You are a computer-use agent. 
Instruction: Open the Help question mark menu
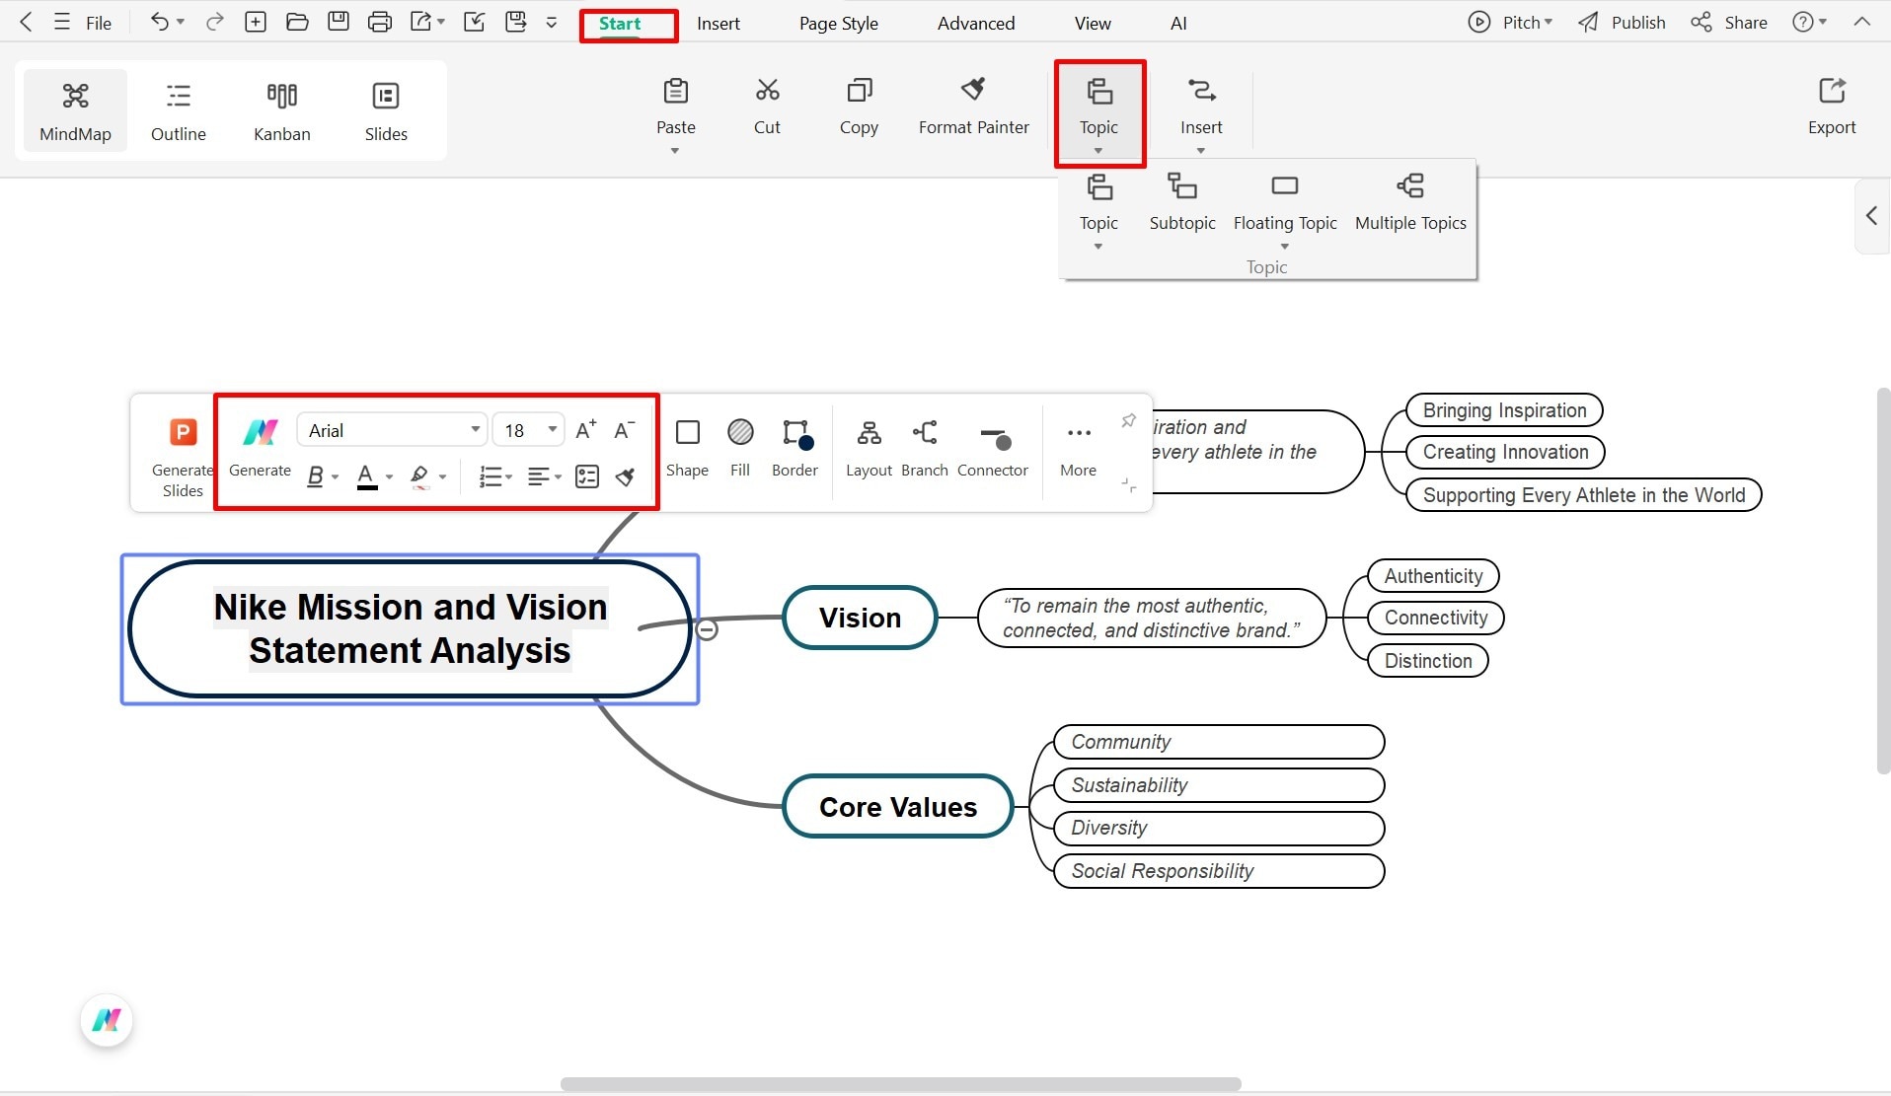pos(1809,22)
